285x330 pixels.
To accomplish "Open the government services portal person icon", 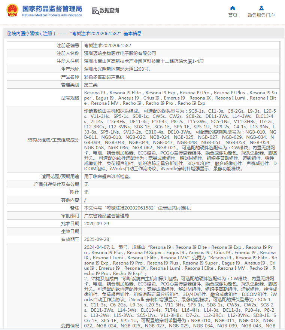I will (261, 8).
